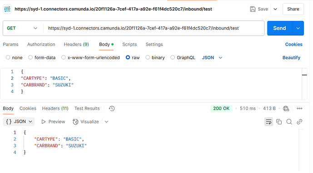Viewport: 313px width, 173px height.
Task: Search within the response body
Action: click(289, 122)
